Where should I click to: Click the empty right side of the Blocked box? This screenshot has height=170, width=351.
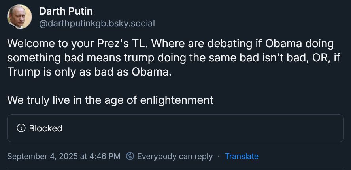[237, 128]
